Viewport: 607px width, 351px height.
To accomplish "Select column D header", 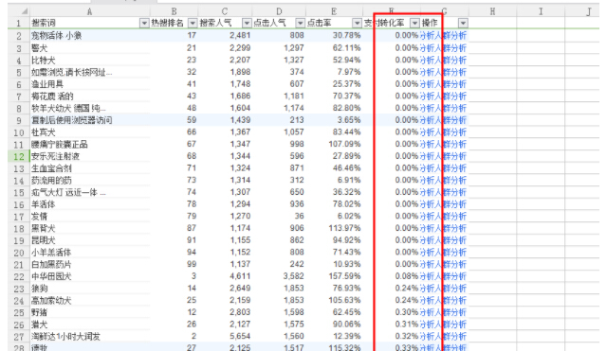I will (x=279, y=11).
